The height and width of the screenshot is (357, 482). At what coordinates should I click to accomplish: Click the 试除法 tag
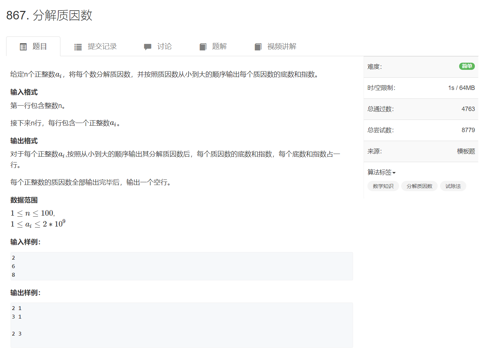click(x=453, y=186)
